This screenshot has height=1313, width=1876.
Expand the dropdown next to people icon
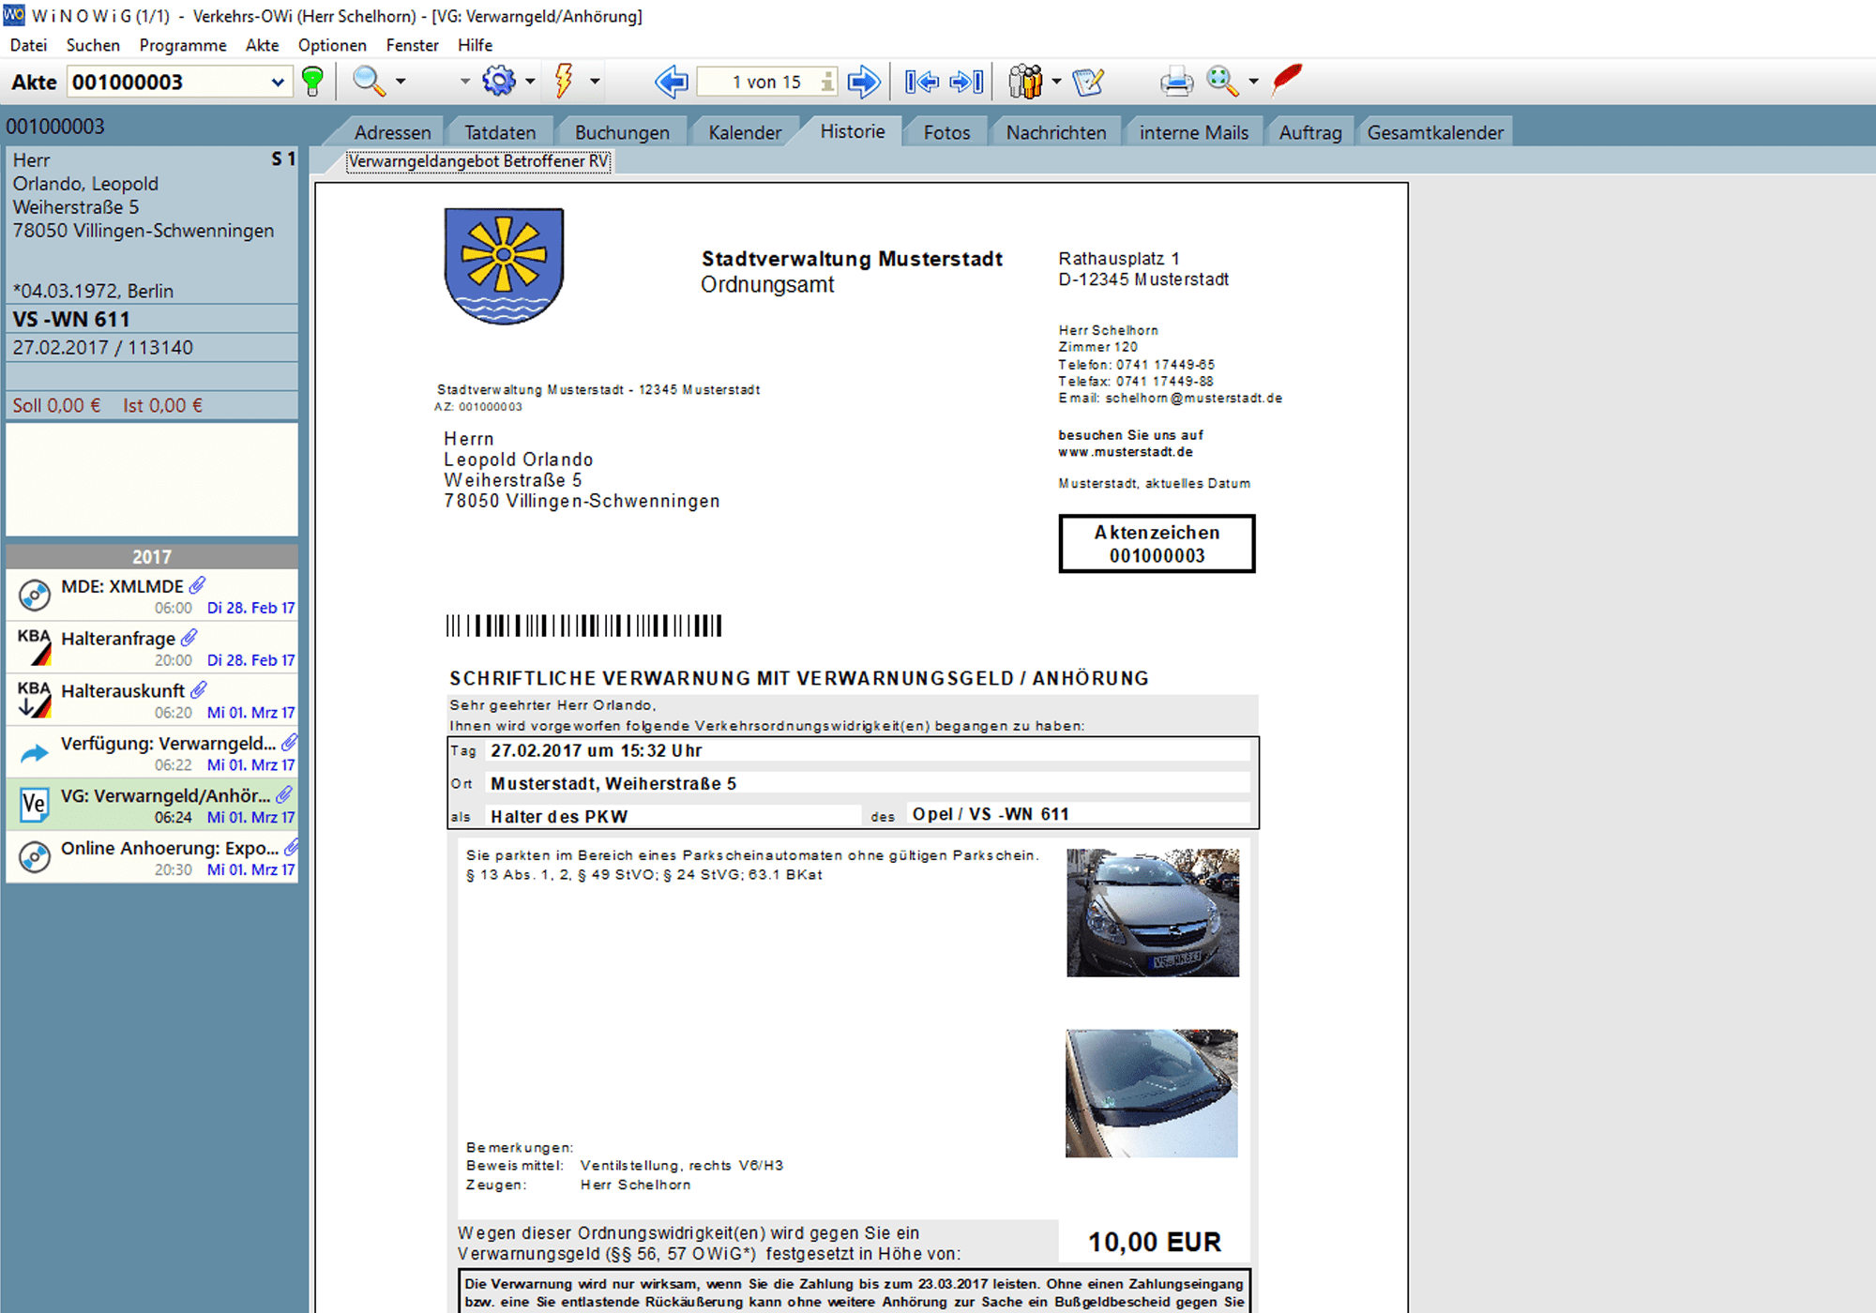1056,82
